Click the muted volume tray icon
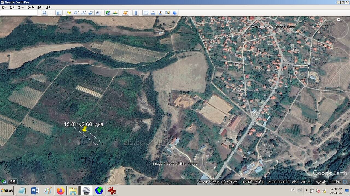 click(x=318, y=191)
